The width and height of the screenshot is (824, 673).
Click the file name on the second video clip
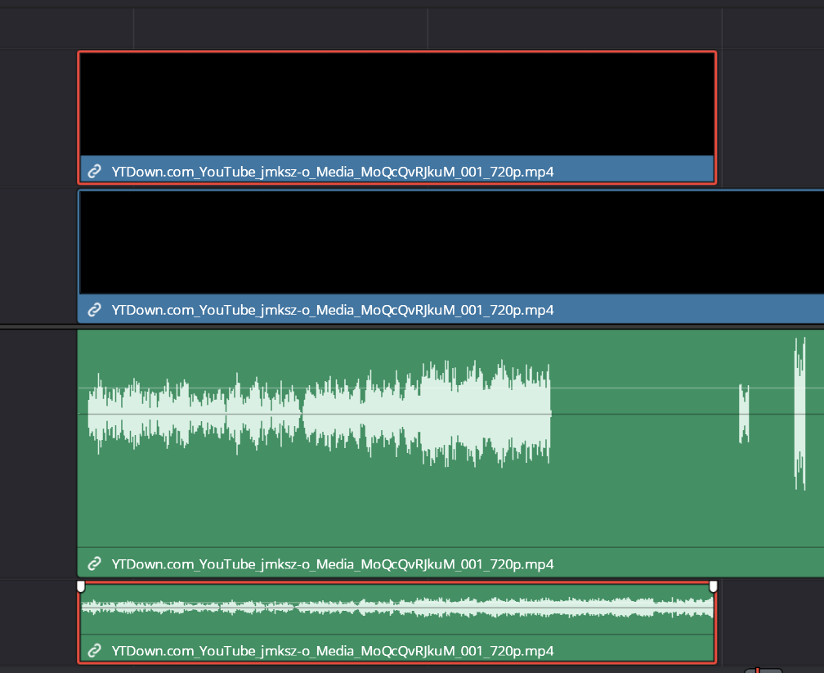pyautogui.click(x=333, y=310)
